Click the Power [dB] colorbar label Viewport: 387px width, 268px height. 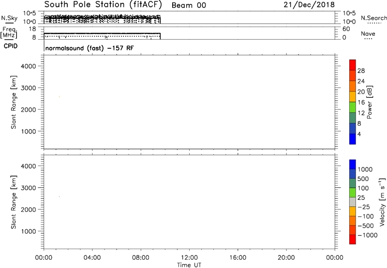click(x=370, y=102)
